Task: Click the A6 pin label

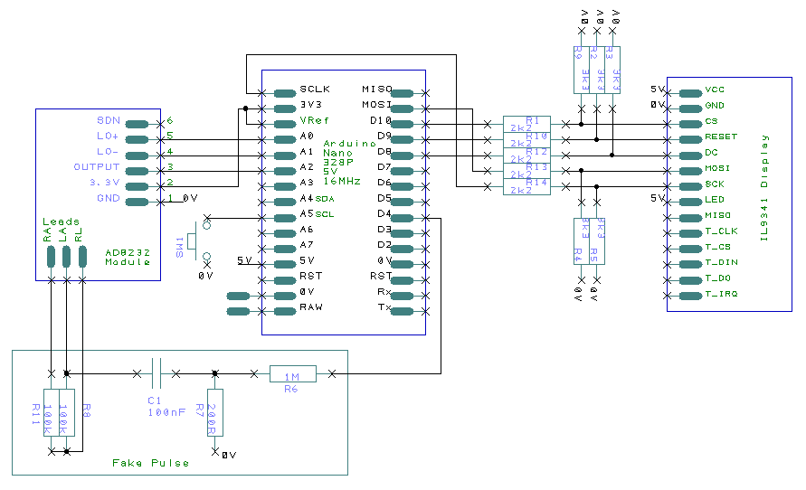Action: (x=307, y=229)
